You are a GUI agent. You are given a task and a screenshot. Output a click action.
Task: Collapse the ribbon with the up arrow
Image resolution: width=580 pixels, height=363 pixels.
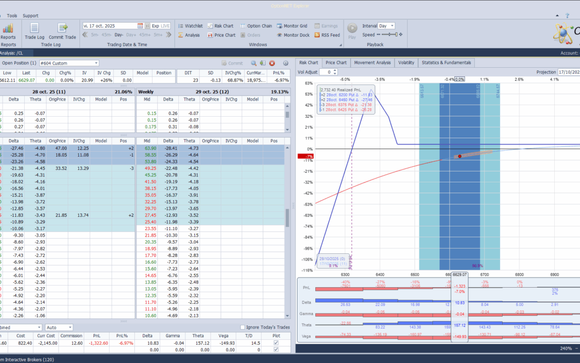pos(557,16)
